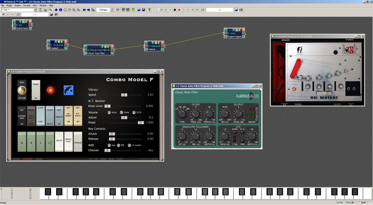Open the PlugIn menu
This screenshot has width=373, height=205.
[x=9, y=5]
